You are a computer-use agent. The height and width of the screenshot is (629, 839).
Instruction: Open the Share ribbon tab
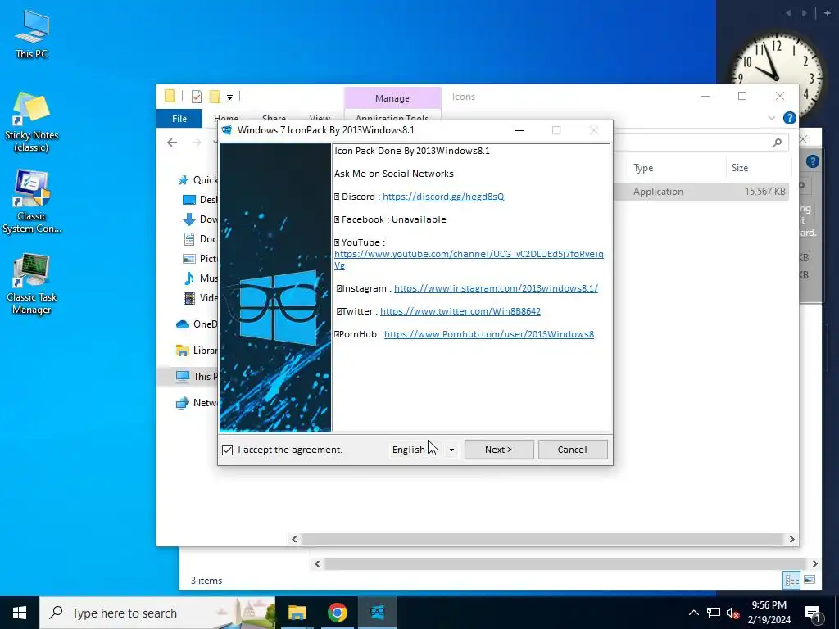tap(274, 118)
